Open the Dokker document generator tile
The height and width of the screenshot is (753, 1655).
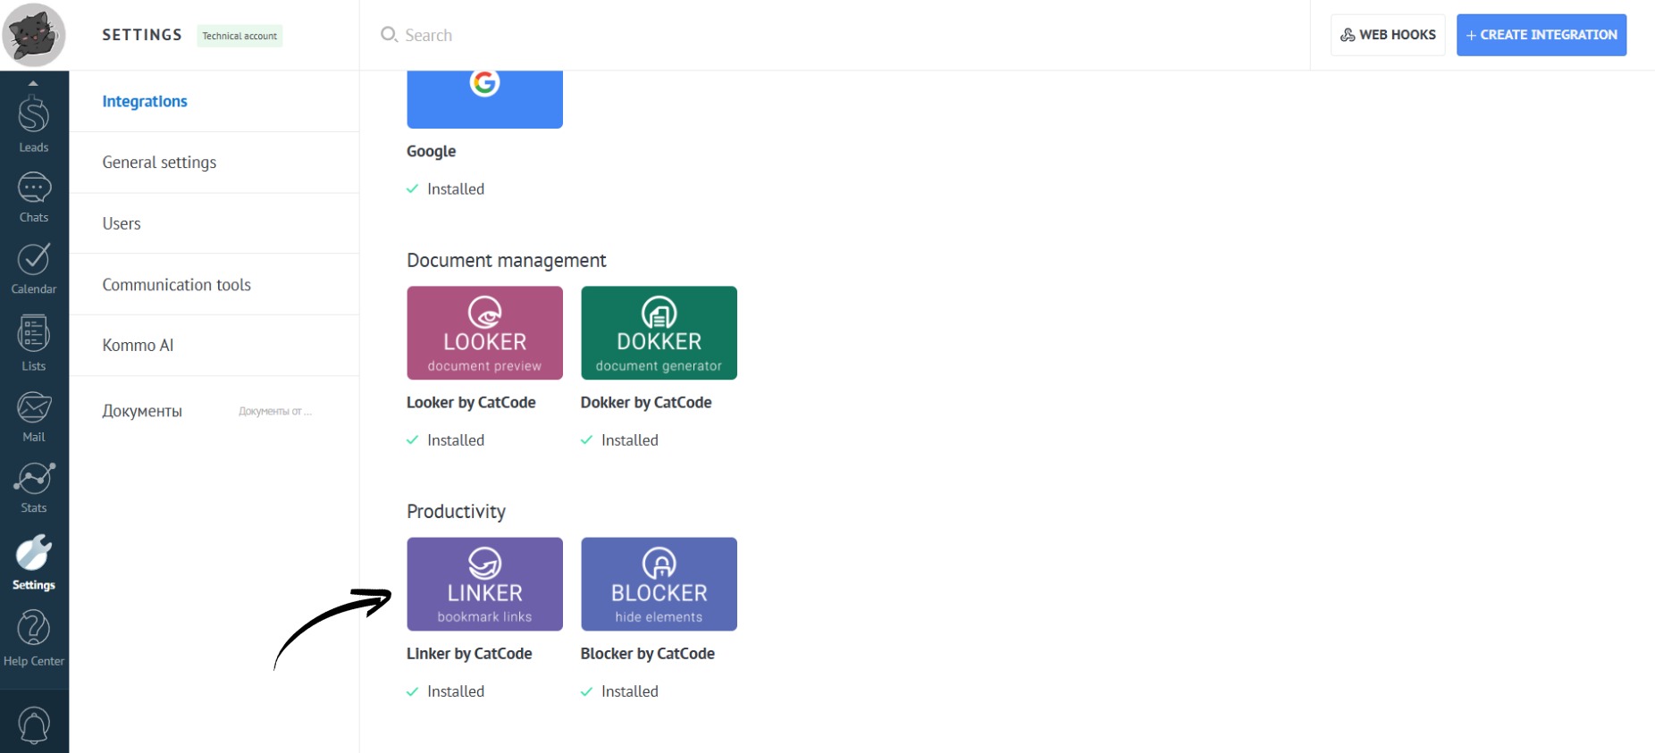coord(659,333)
